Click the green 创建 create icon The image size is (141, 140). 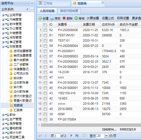[40, 18]
